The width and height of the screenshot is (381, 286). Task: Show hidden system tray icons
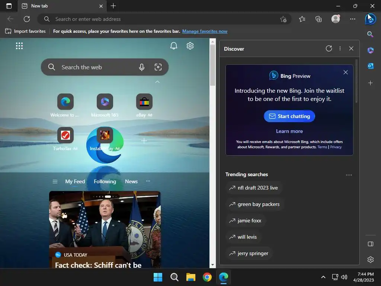pyautogui.click(x=323, y=277)
